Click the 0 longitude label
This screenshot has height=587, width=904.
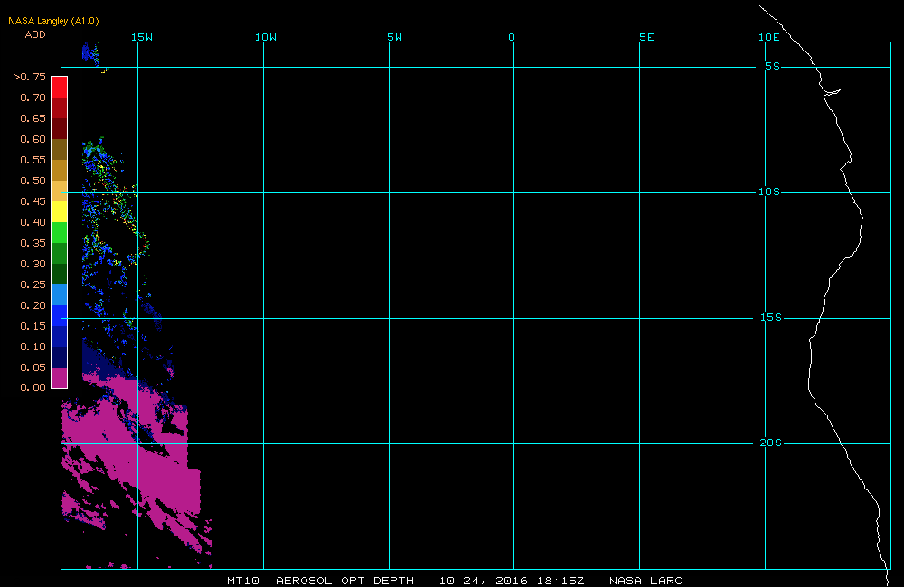512,37
